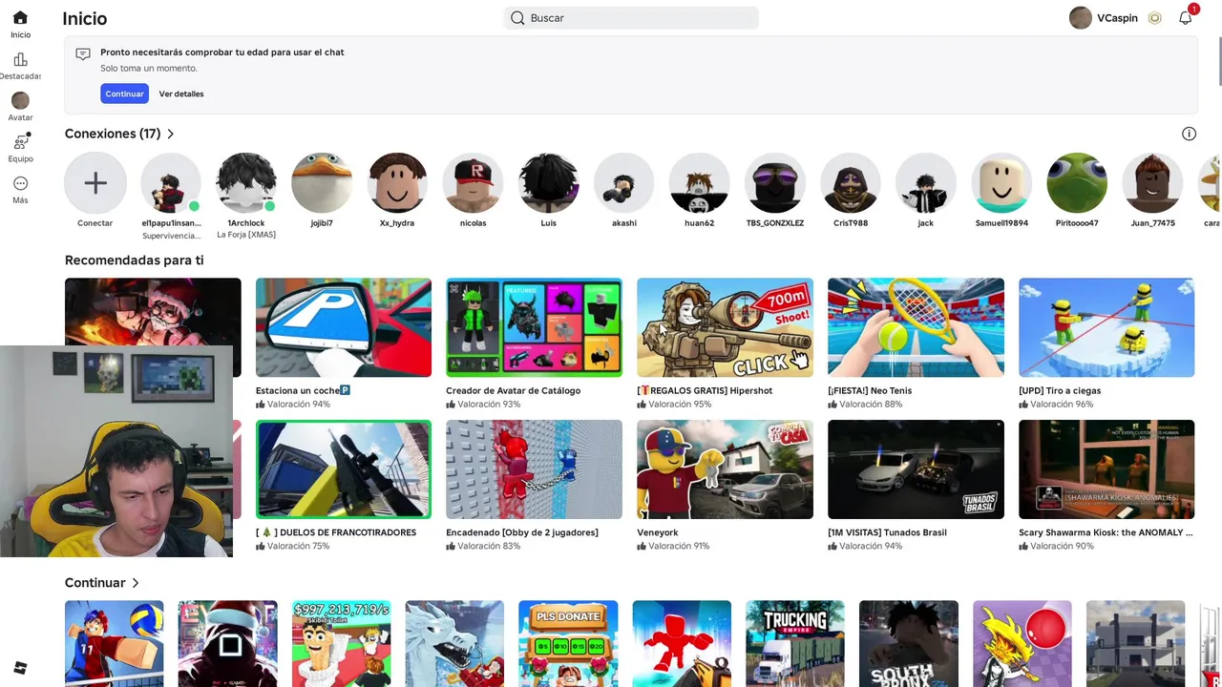Image resolution: width=1222 pixels, height=687 pixels.
Task: Open the Hipershot sniper game thumbnail
Action: click(x=725, y=327)
